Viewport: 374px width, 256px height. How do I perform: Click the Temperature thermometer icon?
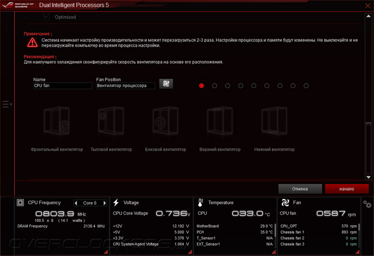[x=201, y=203]
